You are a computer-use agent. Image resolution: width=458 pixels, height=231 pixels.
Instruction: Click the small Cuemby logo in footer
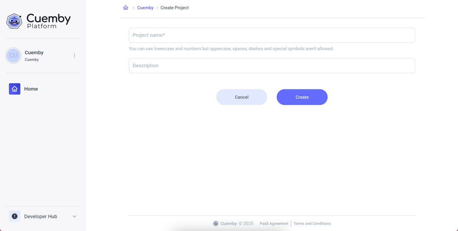pos(216,223)
